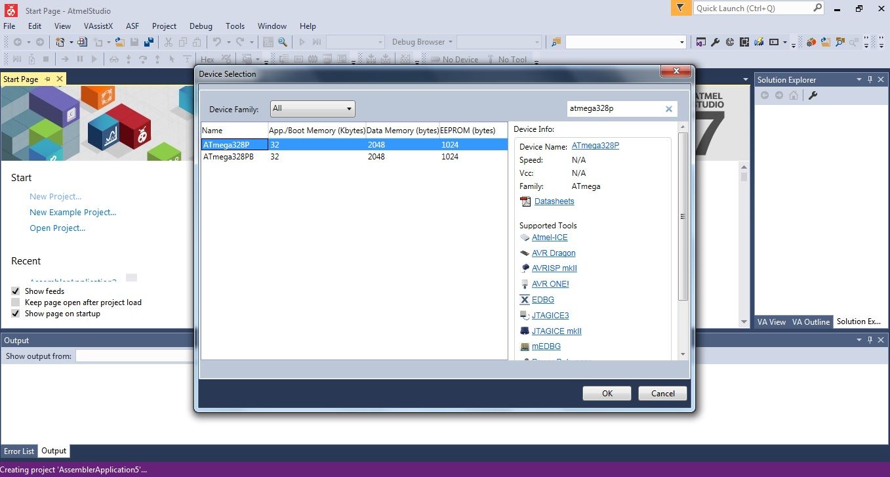890x477 pixels.
Task: Click the ATmega328P device name link
Action: click(595, 146)
